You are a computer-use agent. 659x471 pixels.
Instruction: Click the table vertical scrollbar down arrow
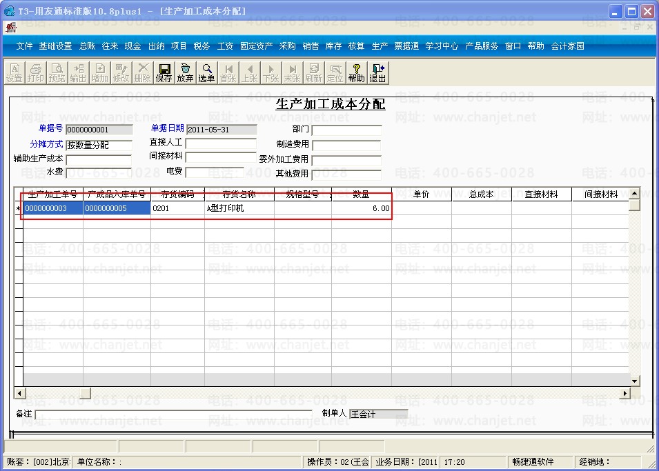[635, 381]
